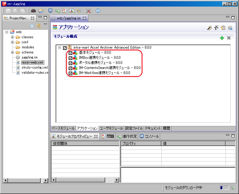
Task: Uncheck intra-mart Accel Archiver Advanced Edition
Action: coord(65,48)
